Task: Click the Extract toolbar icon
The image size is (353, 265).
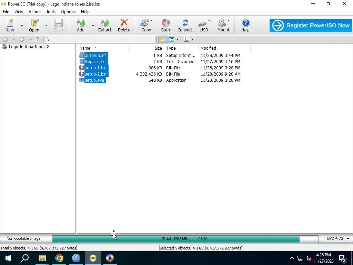Action: pos(105,25)
